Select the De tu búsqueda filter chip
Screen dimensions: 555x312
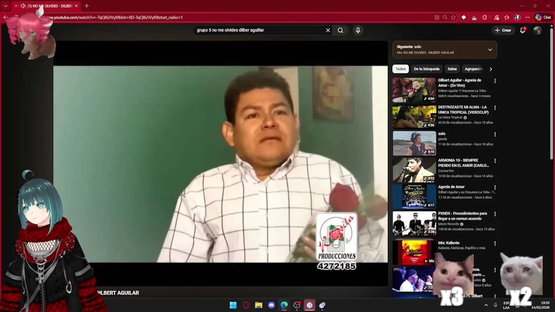click(x=426, y=69)
